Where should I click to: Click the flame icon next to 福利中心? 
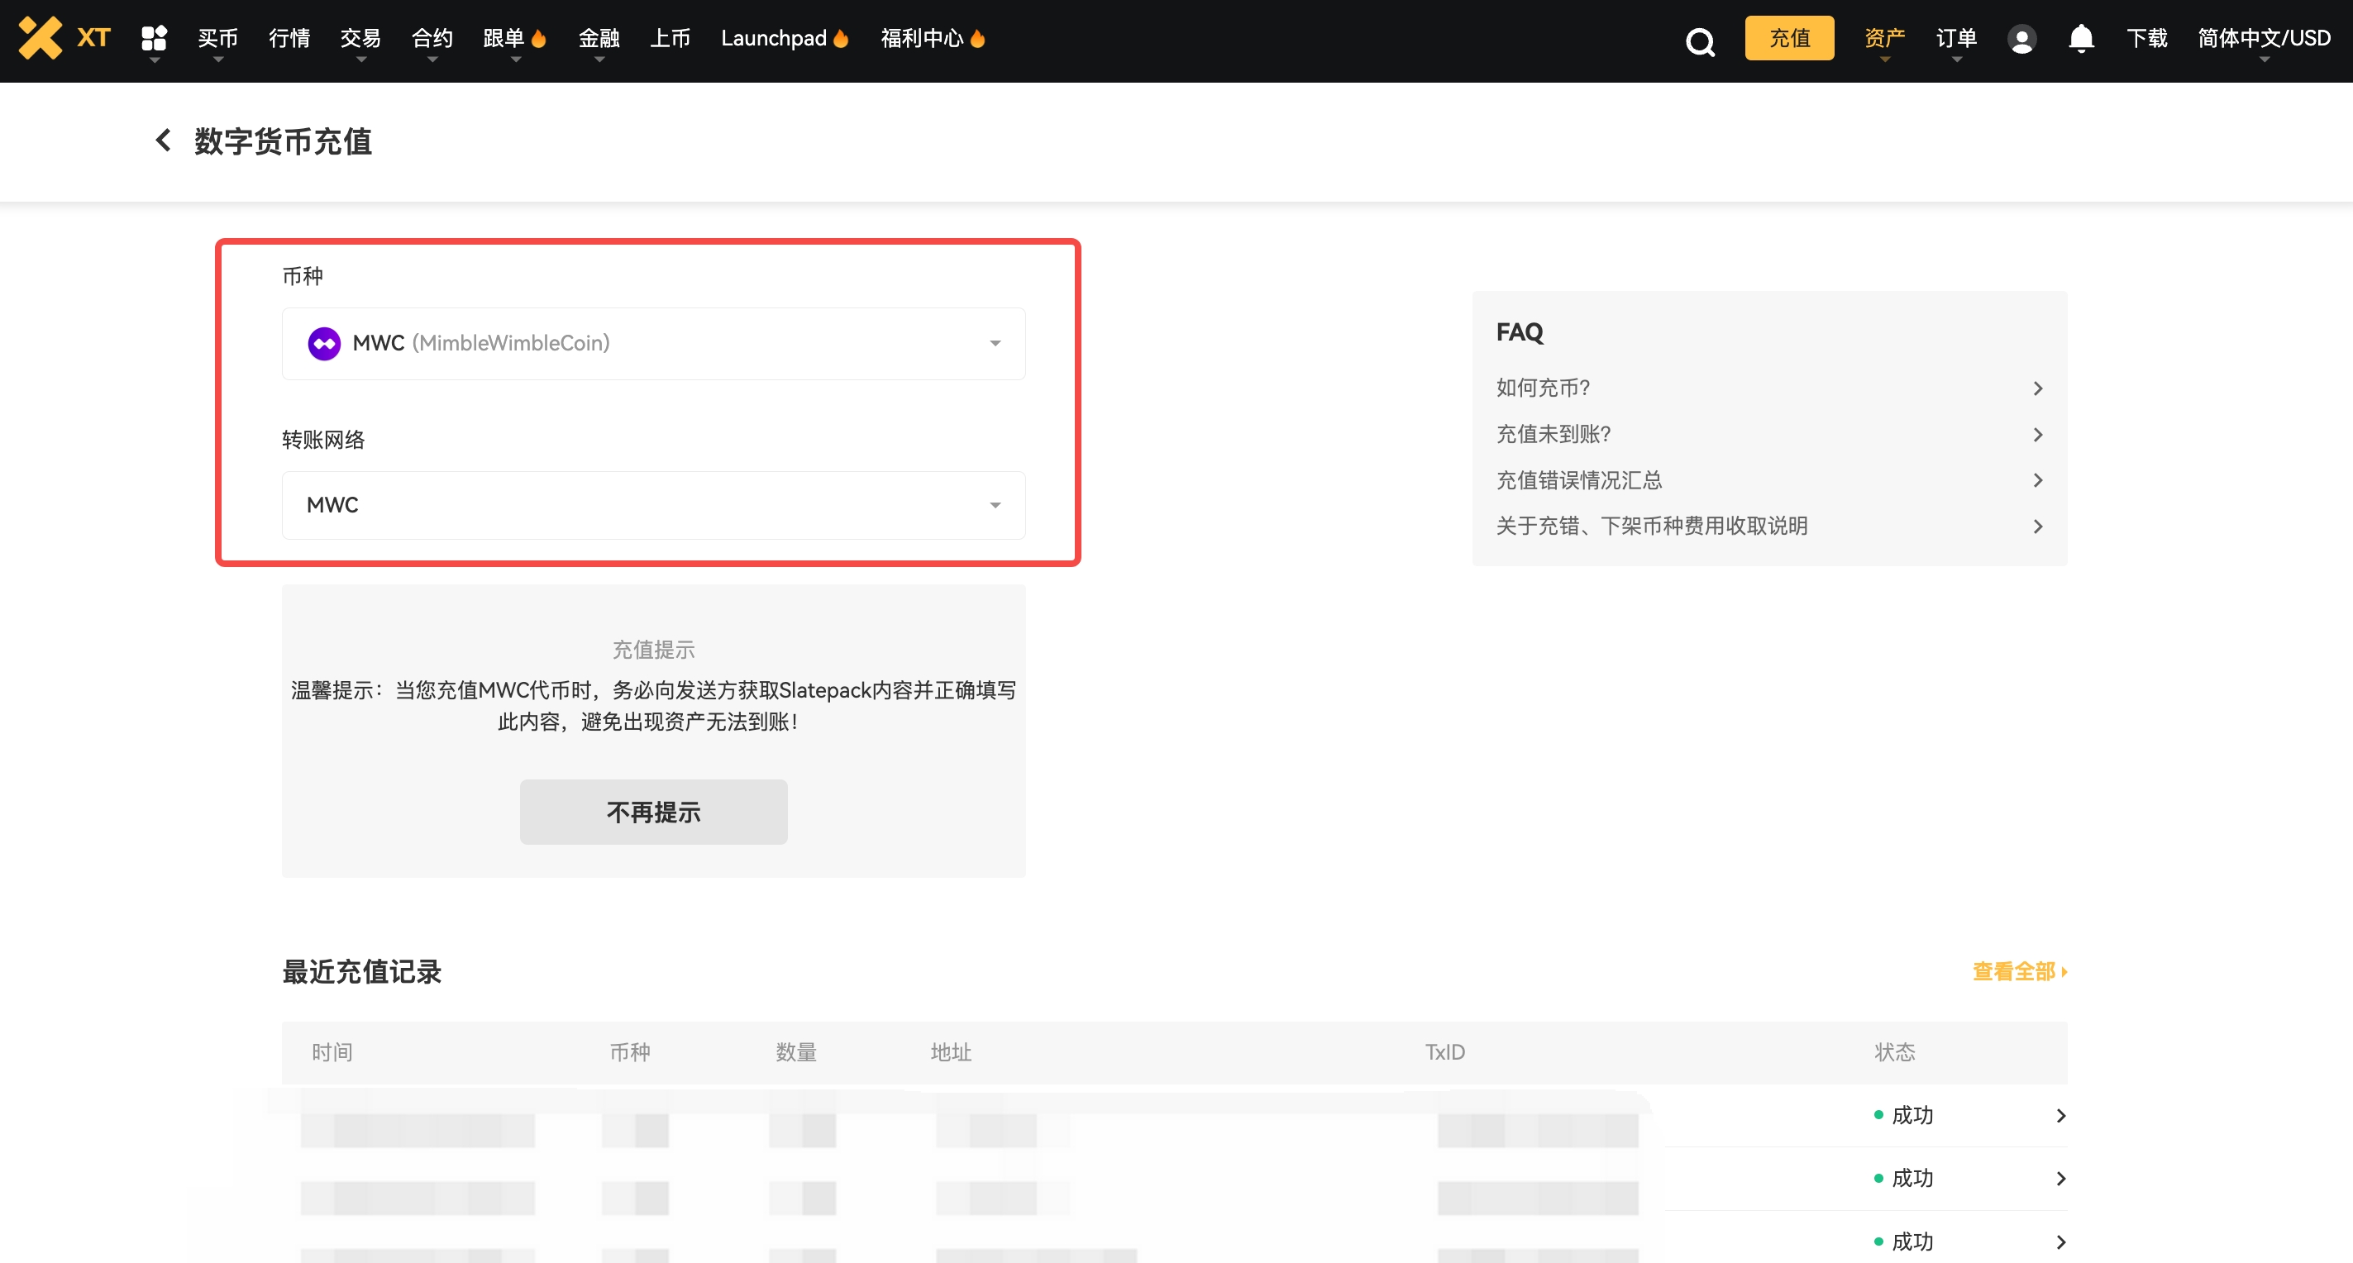(x=978, y=38)
